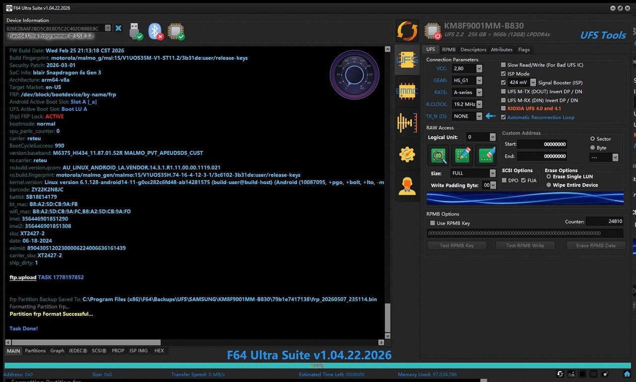
Task: Click the Test RPMB Key button
Action: tap(457, 245)
